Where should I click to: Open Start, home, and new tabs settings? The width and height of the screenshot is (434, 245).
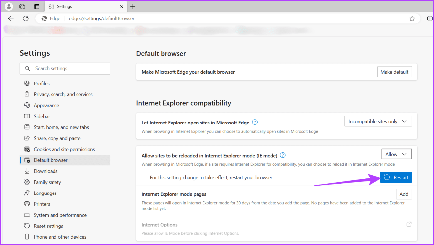point(65,127)
